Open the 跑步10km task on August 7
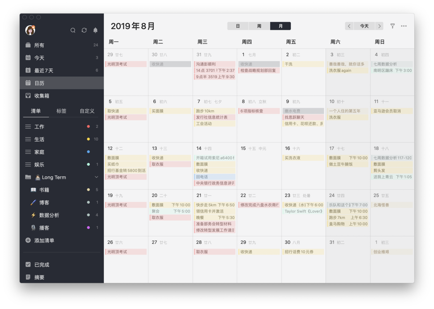The height and width of the screenshot is (309, 434). (x=215, y=111)
